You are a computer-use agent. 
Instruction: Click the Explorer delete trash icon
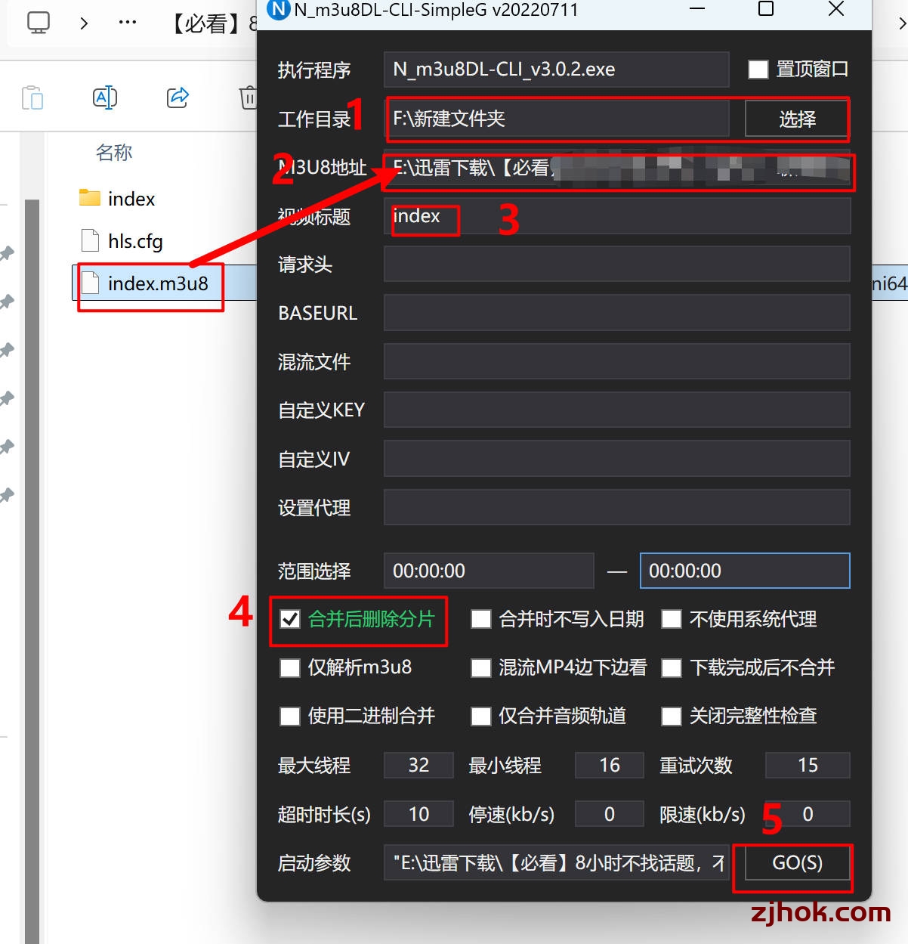[x=249, y=97]
